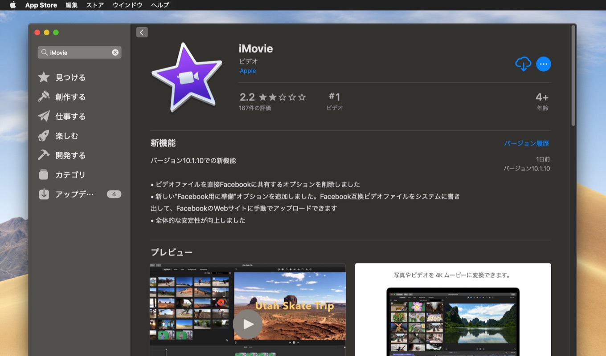Viewport: 606px width, 356px height.
Task: Click the 1日前 date text
Action: pyautogui.click(x=543, y=159)
